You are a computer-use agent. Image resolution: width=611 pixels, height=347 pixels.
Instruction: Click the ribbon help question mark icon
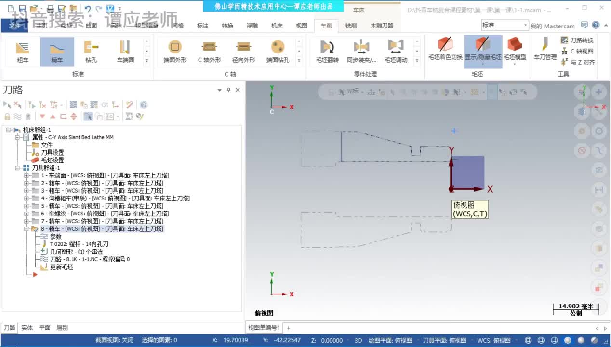[596, 25]
